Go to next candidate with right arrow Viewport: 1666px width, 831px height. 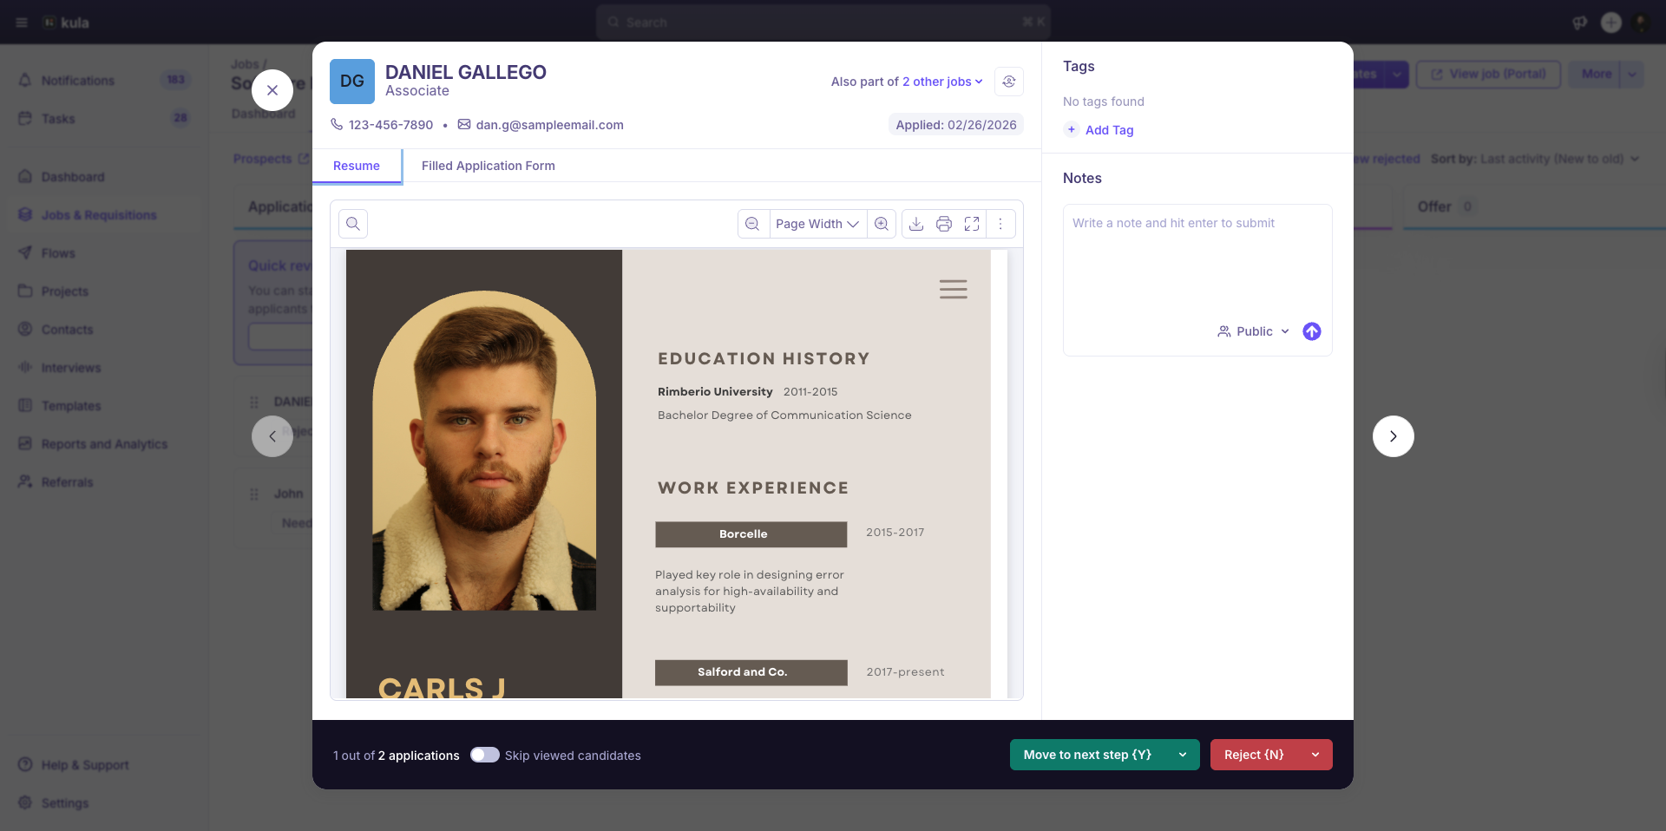point(1394,436)
